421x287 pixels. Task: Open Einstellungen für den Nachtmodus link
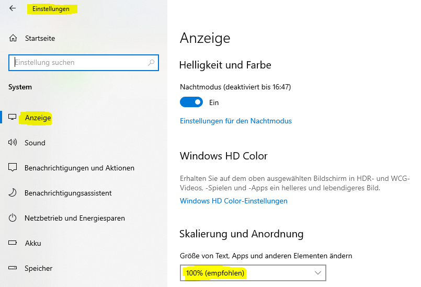click(x=236, y=121)
